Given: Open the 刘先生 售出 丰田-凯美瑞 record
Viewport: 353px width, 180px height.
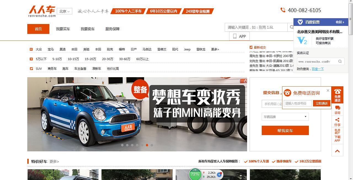Looking at the screenshot, I should [271, 61].
